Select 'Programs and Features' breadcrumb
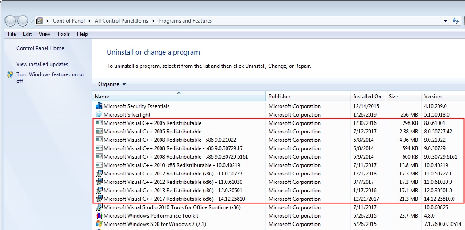Screen dimensions: 465x230 pyautogui.click(x=185, y=21)
